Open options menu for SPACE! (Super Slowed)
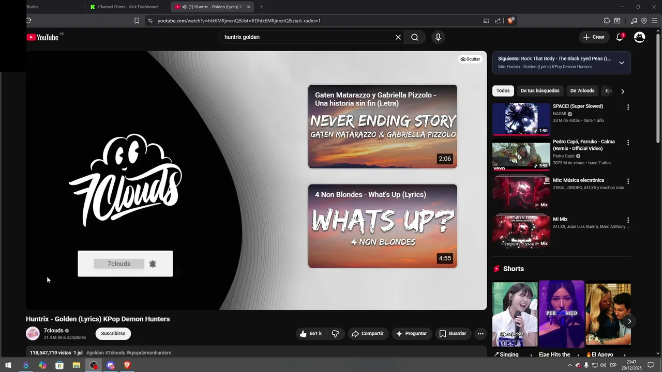Viewport: 662px width, 372px height. [628, 107]
